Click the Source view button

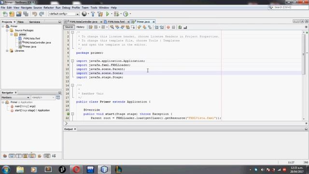69,27
